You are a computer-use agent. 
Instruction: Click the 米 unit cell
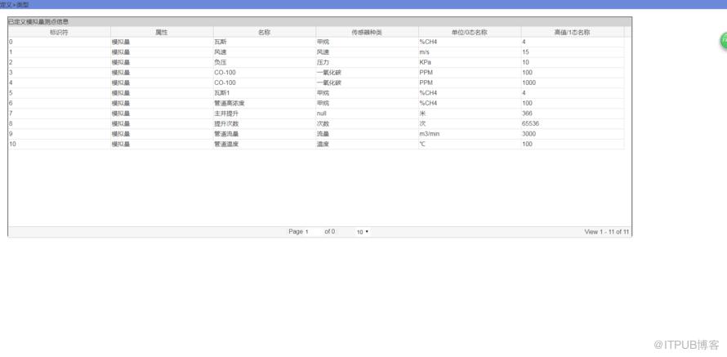coord(470,113)
